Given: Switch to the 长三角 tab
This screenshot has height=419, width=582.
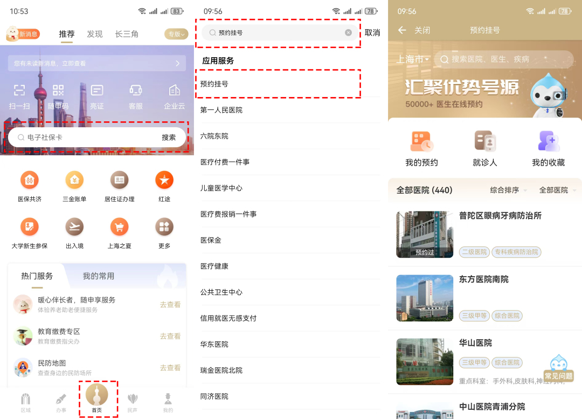Looking at the screenshot, I should (x=127, y=34).
